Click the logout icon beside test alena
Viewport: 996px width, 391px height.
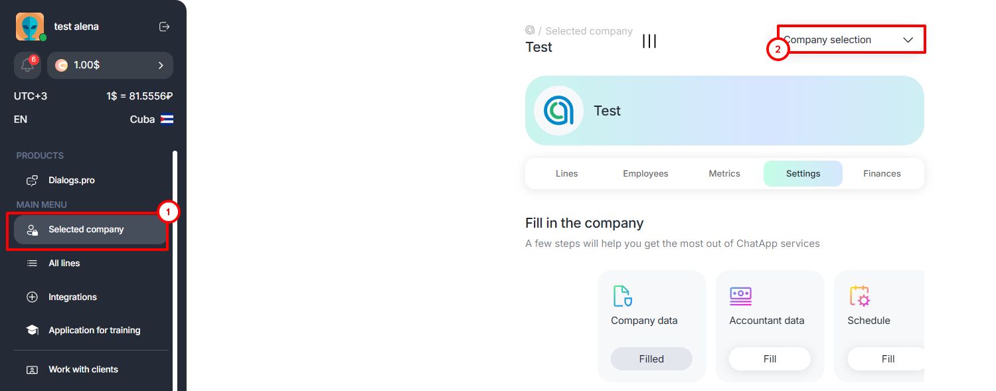click(x=165, y=27)
